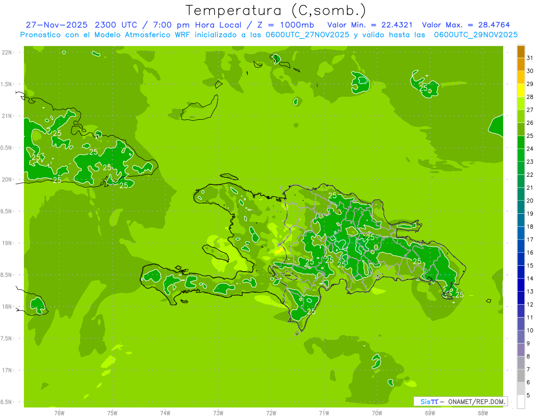Select the "27-Nov-2025 2300 UTC" date text
The width and height of the screenshot is (542, 419).
(81, 25)
